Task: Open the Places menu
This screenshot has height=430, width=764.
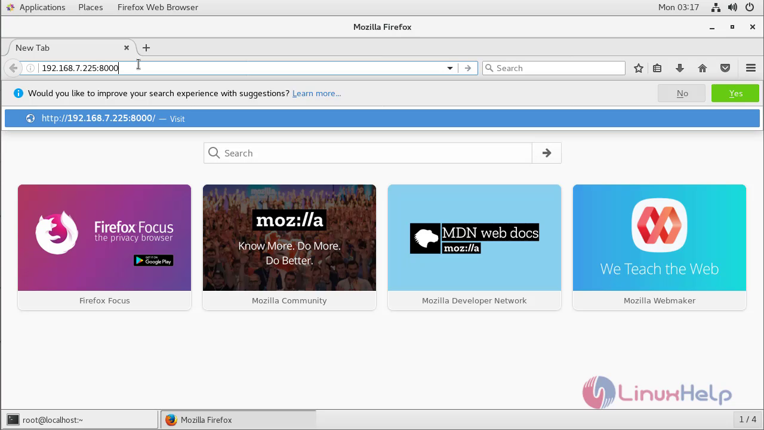Action: click(90, 7)
